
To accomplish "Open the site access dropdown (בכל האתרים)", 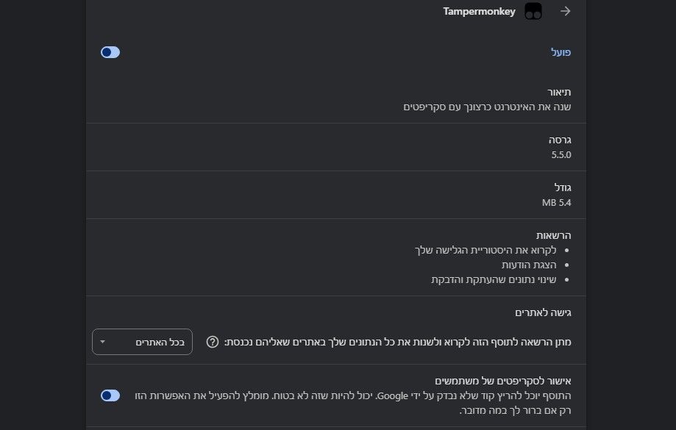I will click(142, 342).
